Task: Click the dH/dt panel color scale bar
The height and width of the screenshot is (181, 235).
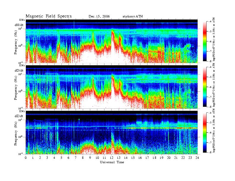Action: tap(204, 41)
